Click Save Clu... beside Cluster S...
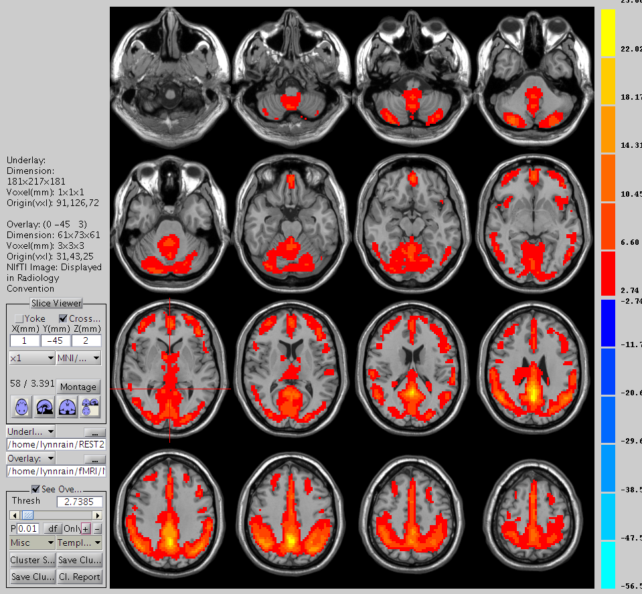The image size is (642, 594). 79,560
